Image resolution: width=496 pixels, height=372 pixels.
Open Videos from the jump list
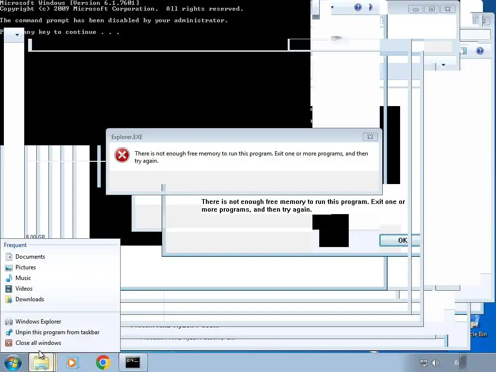point(24,289)
